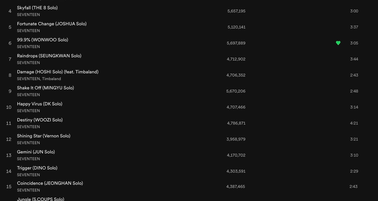Image resolution: width=378 pixels, height=201 pixels.
Task: Unlike 99.9% (WONWOO Solo) with green heart
Action: point(338,43)
